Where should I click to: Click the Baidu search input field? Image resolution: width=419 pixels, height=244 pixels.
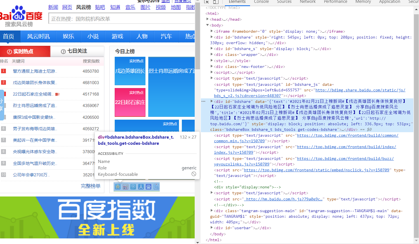(x=122, y=19)
